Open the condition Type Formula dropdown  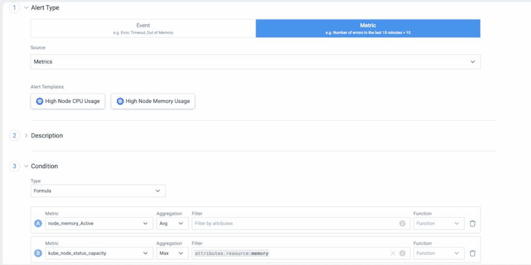[98, 191]
